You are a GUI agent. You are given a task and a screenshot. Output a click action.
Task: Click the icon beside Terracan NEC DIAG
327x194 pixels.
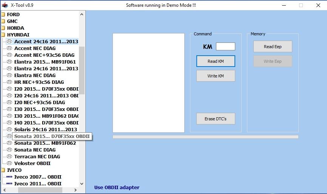pyautogui.click(x=9, y=157)
